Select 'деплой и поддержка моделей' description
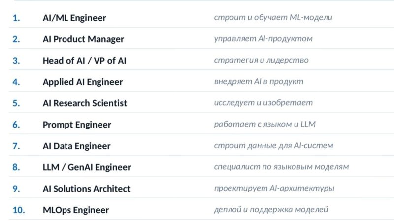Screen dimensions: 394x224 tap(271, 209)
